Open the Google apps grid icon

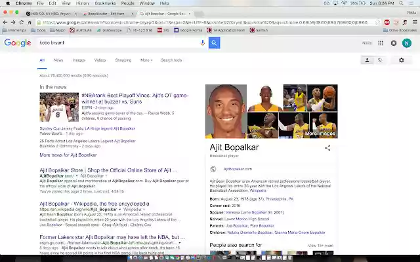[x=381, y=43]
